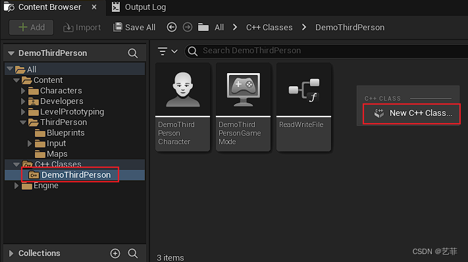The image size is (468, 262).
Task: Go back with the left arrow history icon
Action: coord(172,28)
